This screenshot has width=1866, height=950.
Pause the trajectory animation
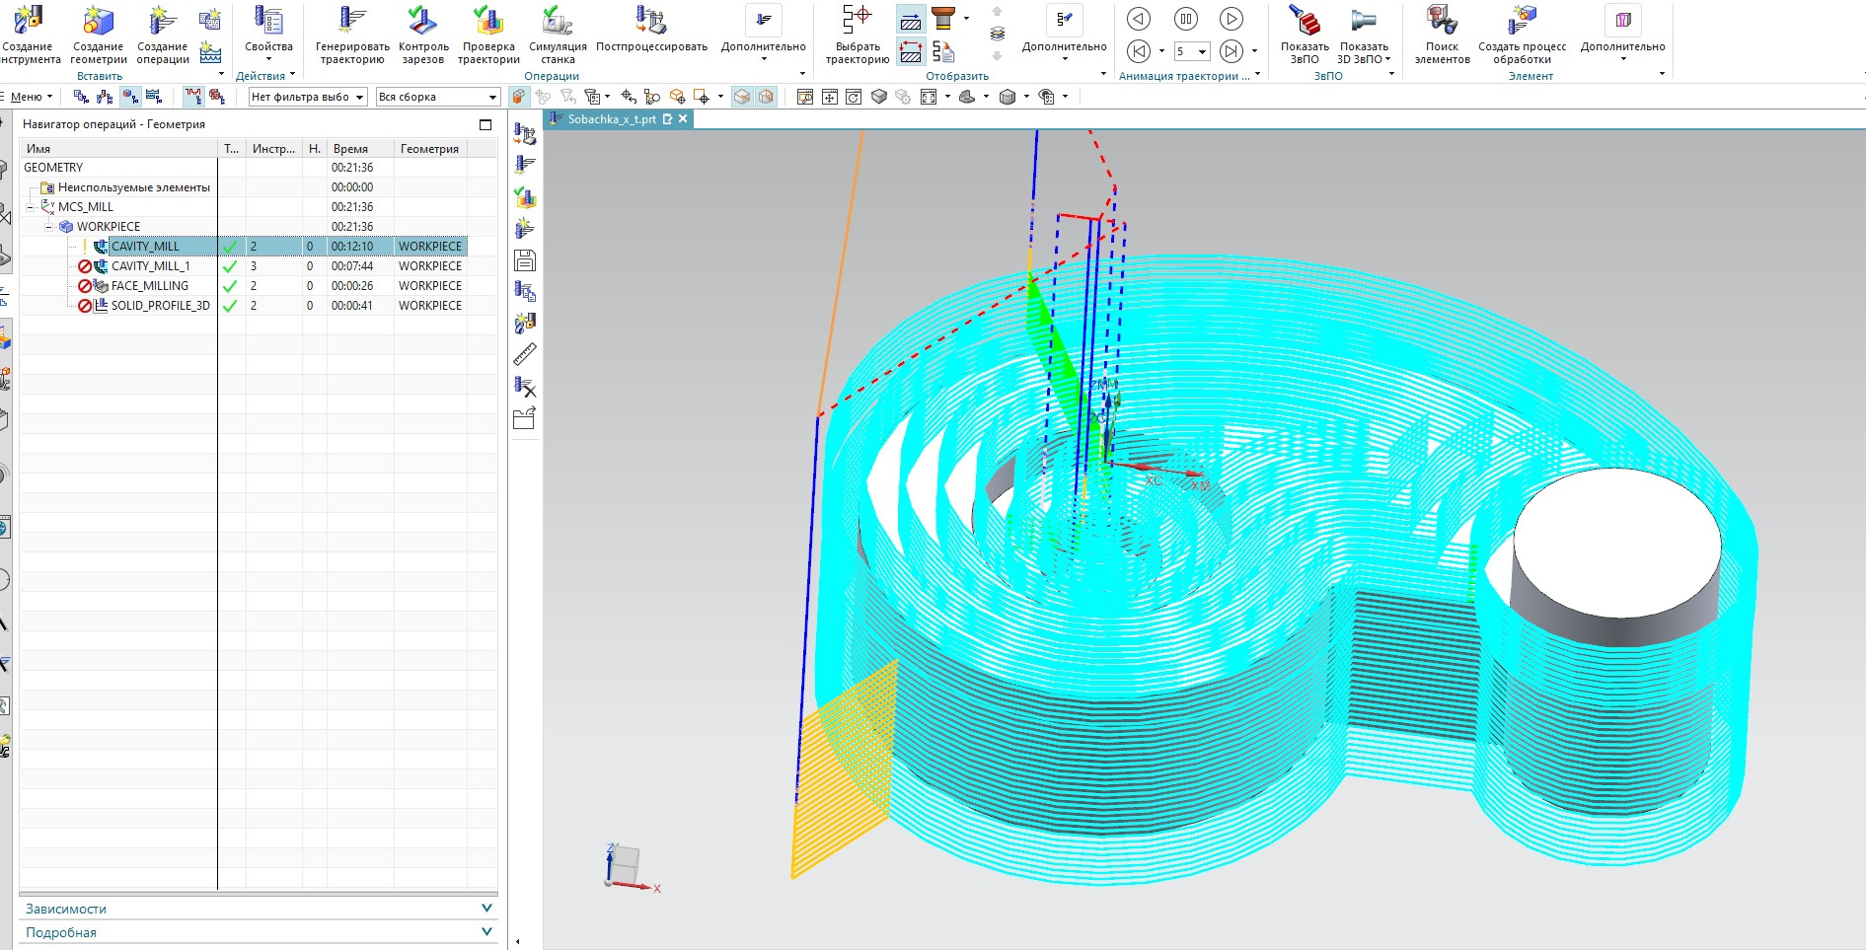pyautogui.click(x=1185, y=19)
